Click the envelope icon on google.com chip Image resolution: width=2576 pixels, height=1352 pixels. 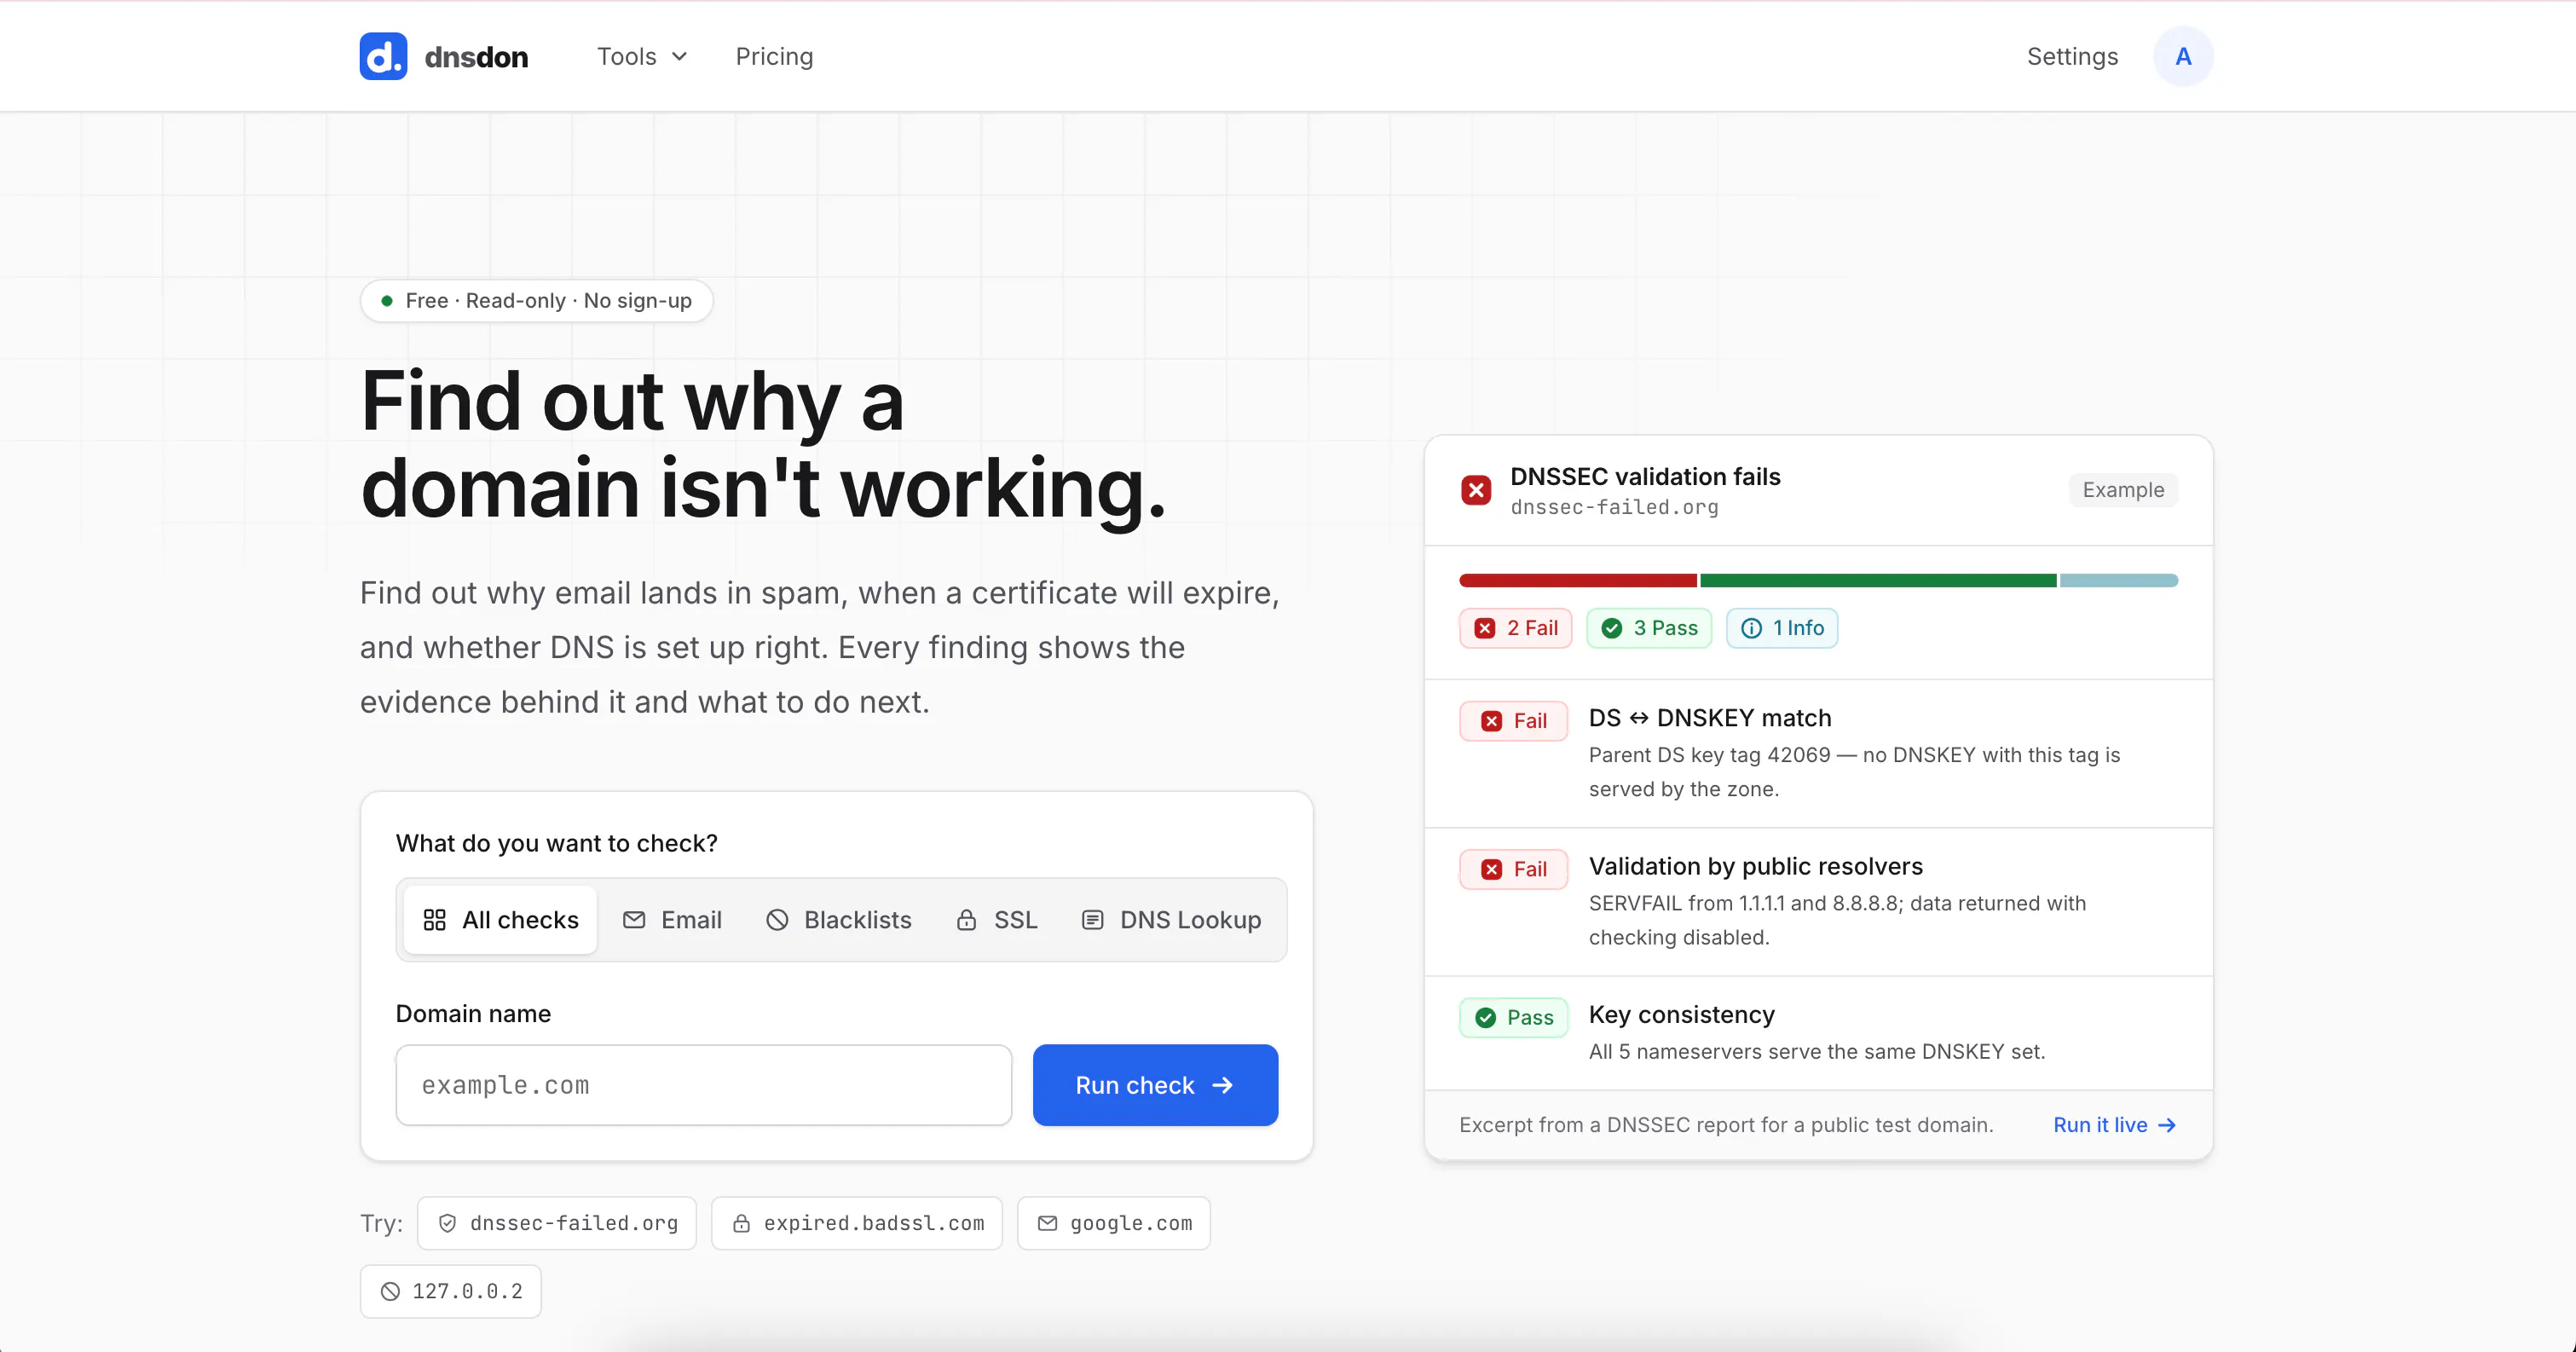1047,1223
